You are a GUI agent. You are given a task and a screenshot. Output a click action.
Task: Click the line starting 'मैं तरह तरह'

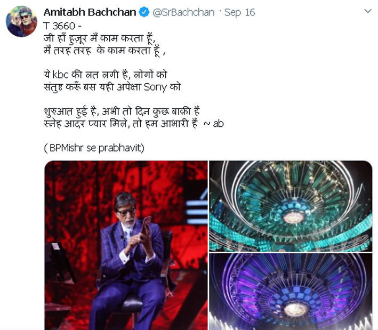tap(104, 51)
